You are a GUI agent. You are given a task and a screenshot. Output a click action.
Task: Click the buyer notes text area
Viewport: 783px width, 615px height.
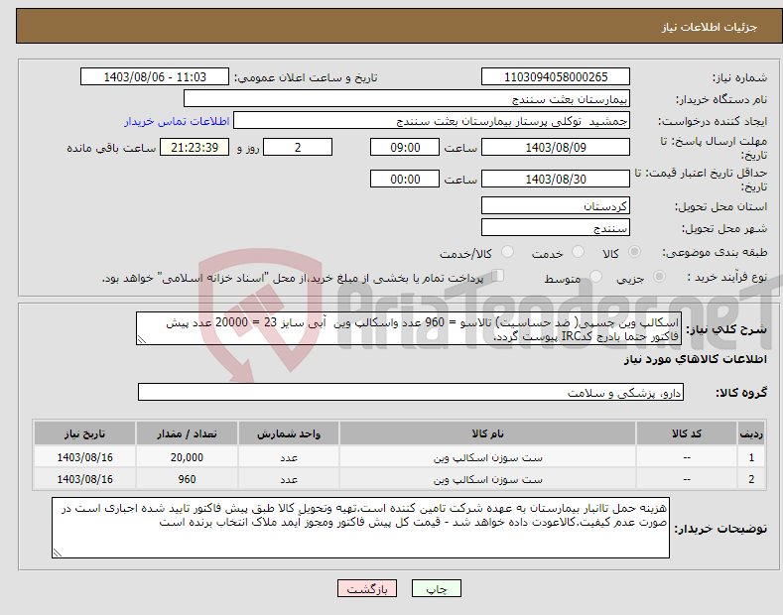click(x=360, y=528)
